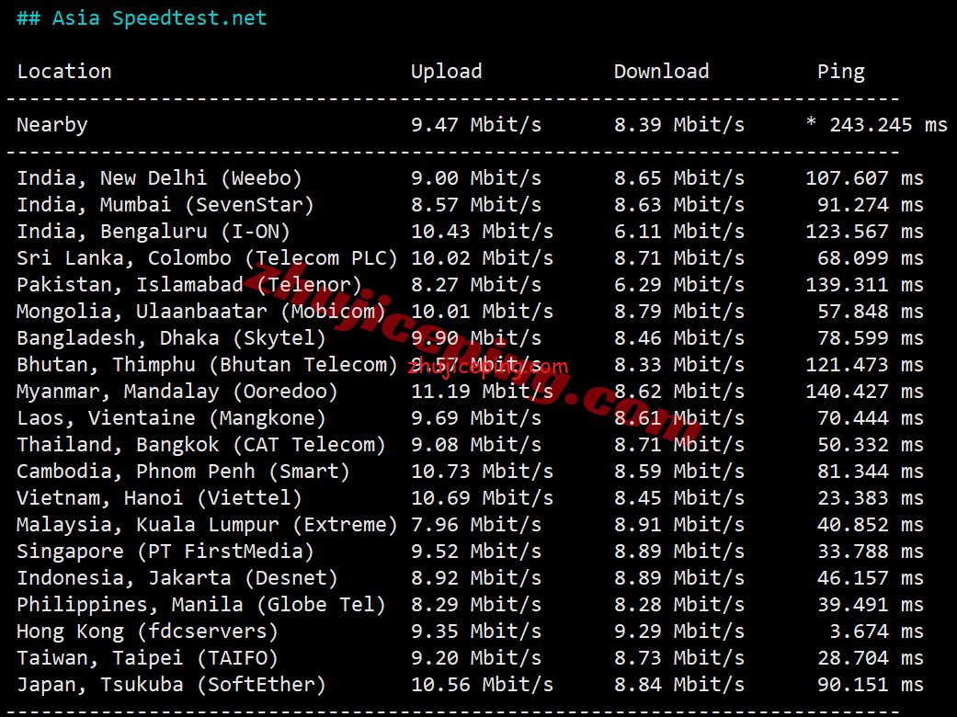The image size is (957, 717).
Task: Click the Download column header
Action: 661,72
